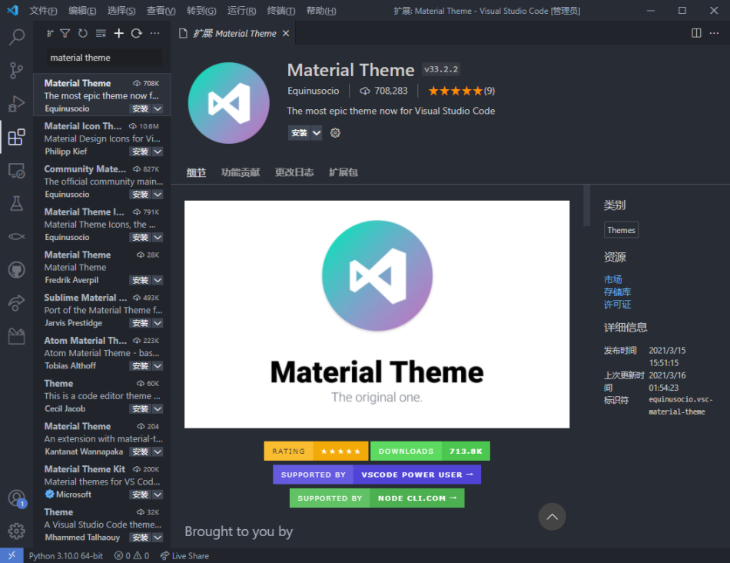Select the Sublime Material extension entry
730x563 pixels.
tap(102, 310)
